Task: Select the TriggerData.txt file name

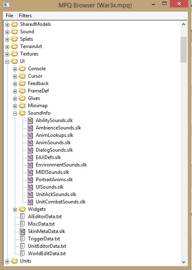Action: click(x=44, y=239)
